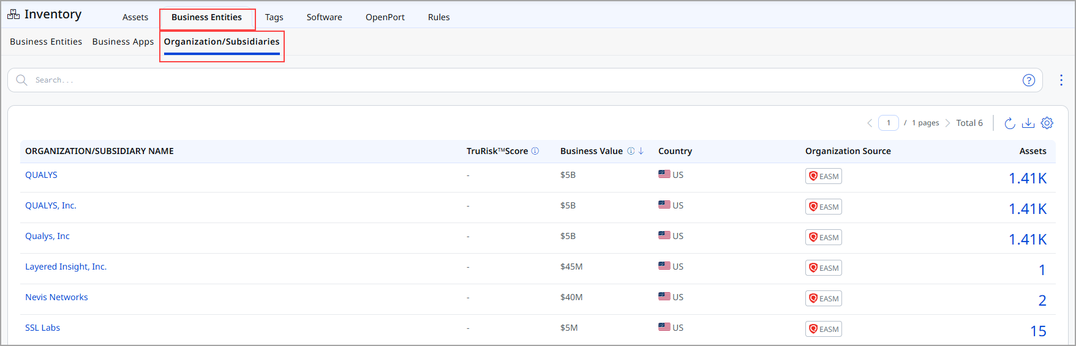Open asset count 1 for Layered Insight
Image resolution: width=1076 pixels, height=346 pixels.
(1042, 270)
